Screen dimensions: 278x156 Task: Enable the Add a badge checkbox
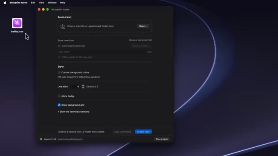coord(59,96)
